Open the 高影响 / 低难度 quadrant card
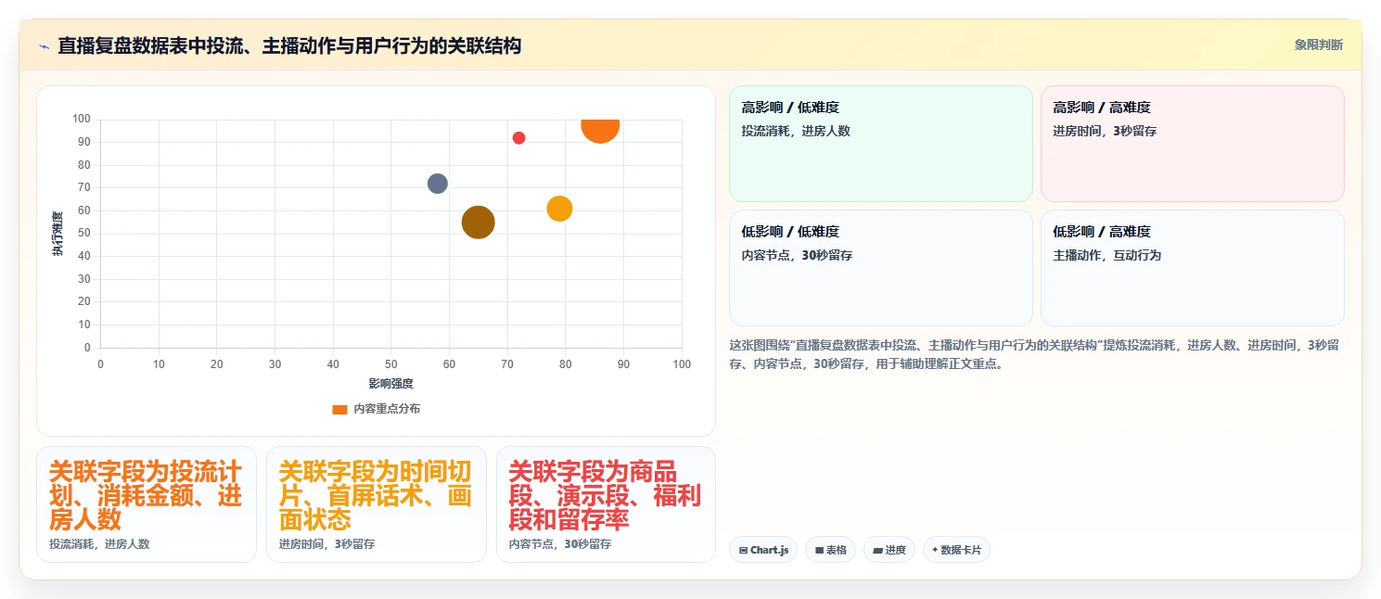The image size is (1381, 599). point(881,144)
